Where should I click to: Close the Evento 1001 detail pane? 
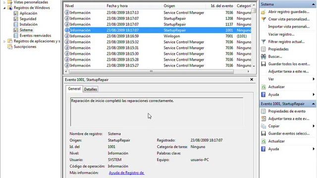coord(252,80)
